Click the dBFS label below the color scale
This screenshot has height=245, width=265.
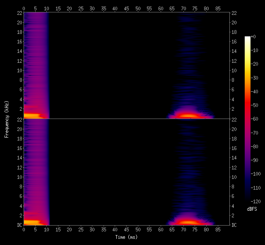pyautogui.click(x=252, y=209)
